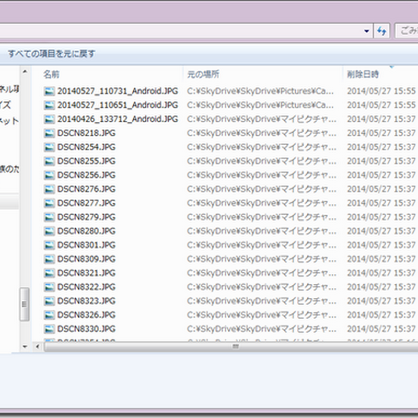This screenshot has height=418, width=418.
Task: Click file icon beside DSCN8218.JPG
Action: tap(49, 133)
